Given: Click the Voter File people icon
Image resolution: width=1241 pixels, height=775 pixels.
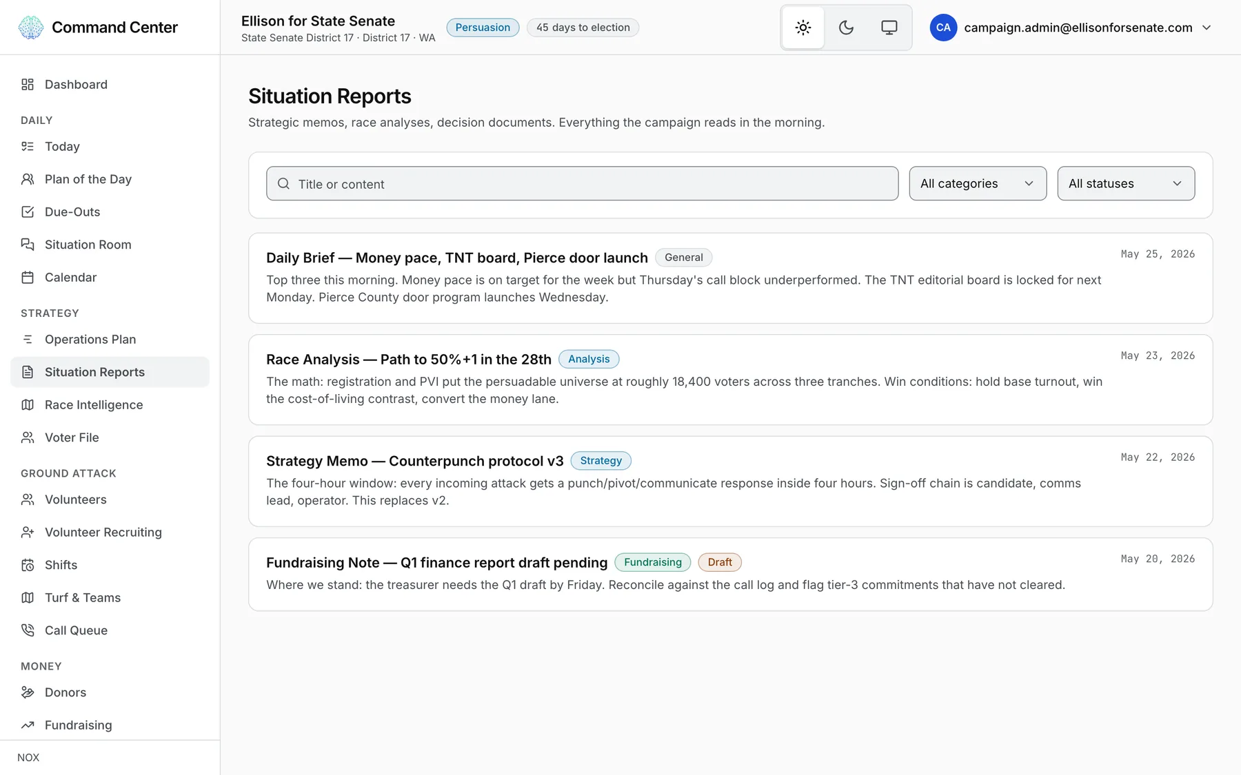Looking at the screenshot, I should tap(28, 437).
